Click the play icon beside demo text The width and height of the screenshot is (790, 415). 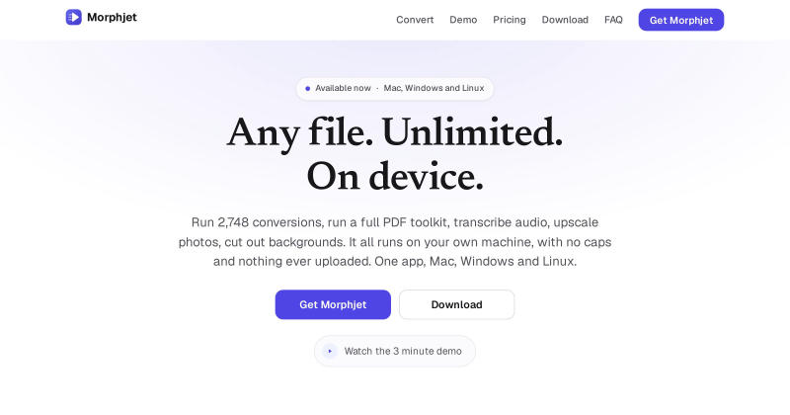[330, 351]
